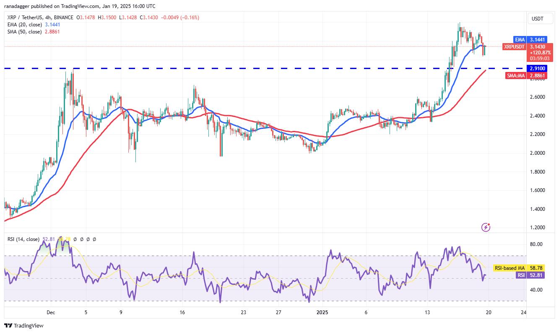
Task: Click the red lightning bolt icon
Action: [x=486, y=227]
